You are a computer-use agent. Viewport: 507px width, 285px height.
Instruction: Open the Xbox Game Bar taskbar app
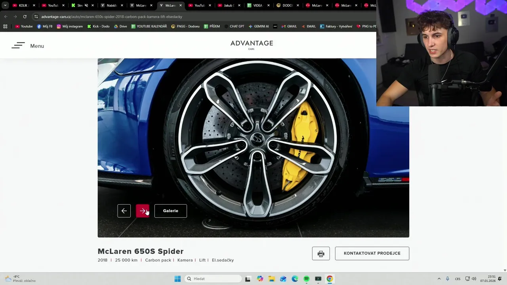318,279
